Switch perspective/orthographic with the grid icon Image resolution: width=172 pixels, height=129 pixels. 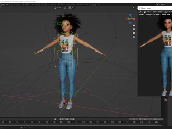134,37
